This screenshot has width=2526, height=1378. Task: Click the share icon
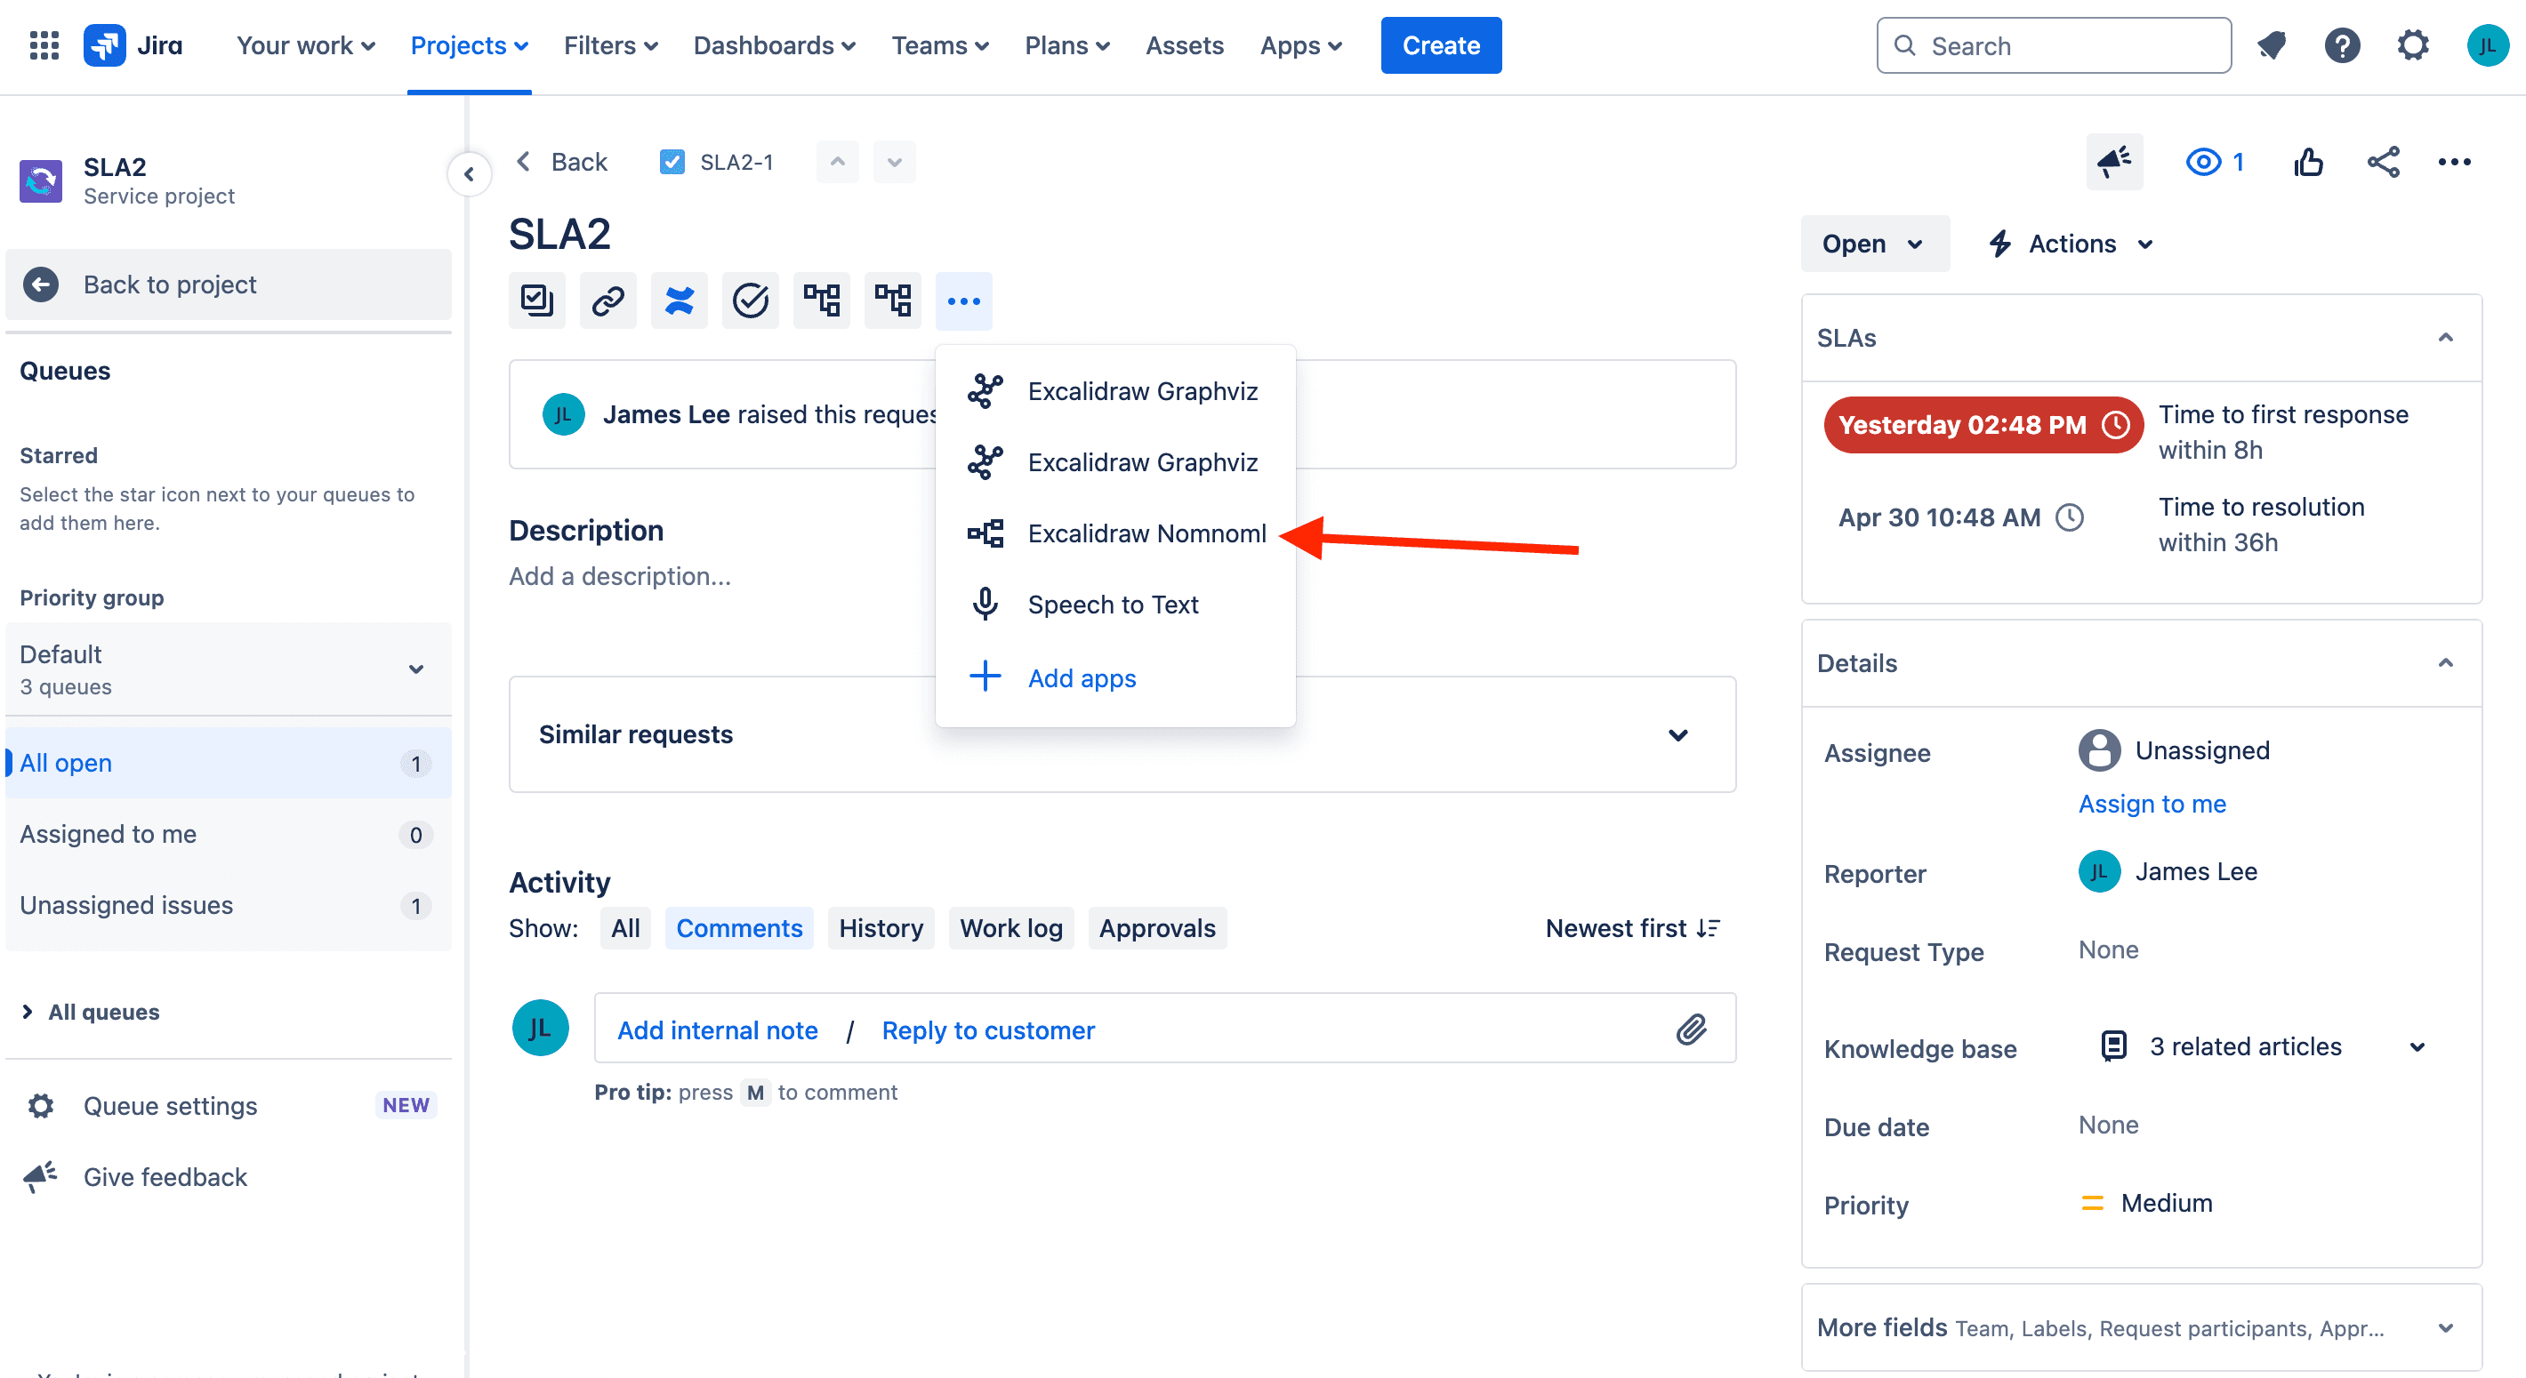pos(2383,162)
